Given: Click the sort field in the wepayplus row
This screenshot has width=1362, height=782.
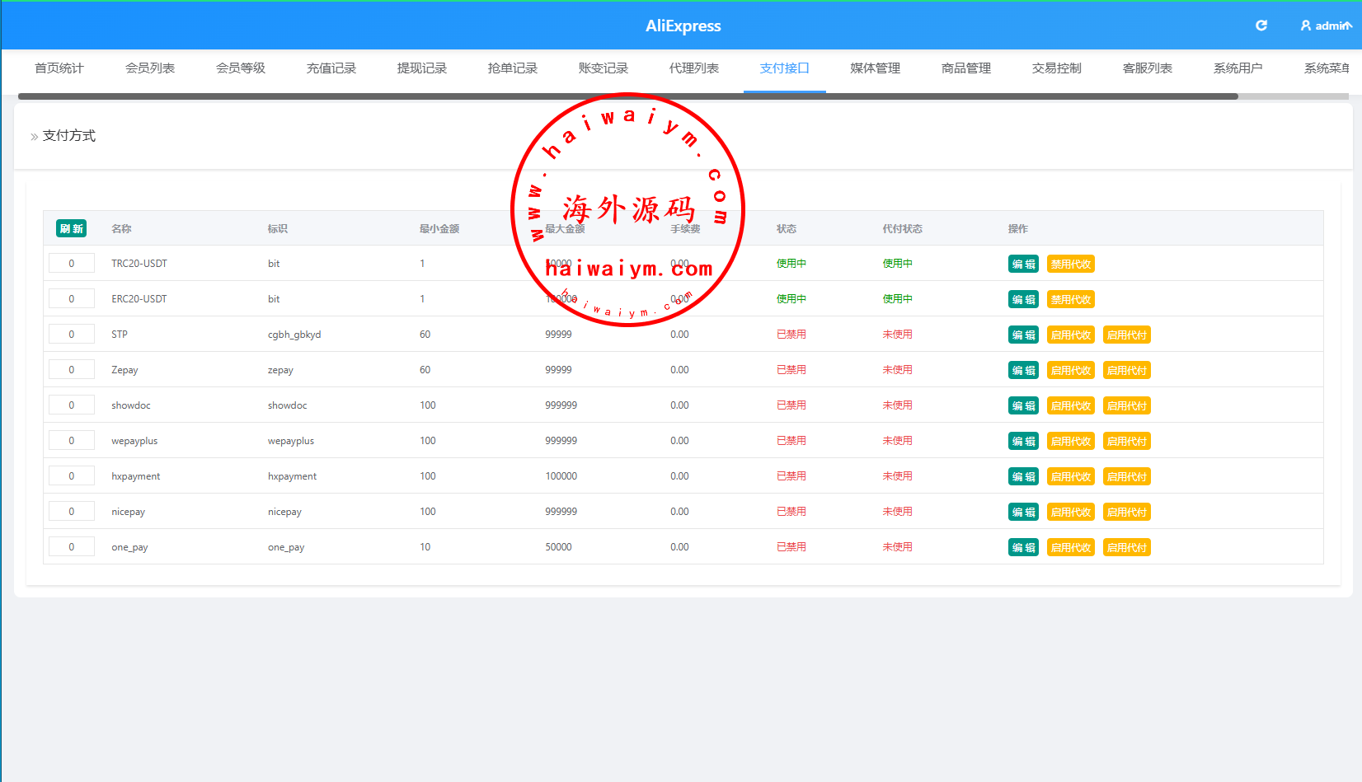Looking at the screenshot, I should tap(72, 441).
